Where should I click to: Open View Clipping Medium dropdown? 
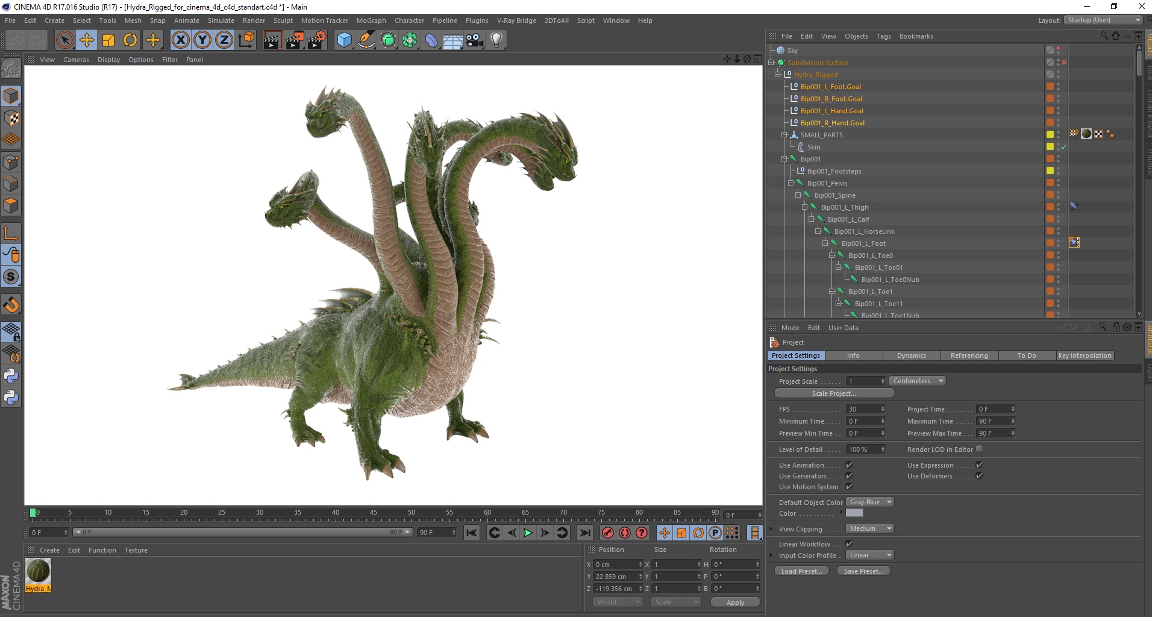(870, 529)
